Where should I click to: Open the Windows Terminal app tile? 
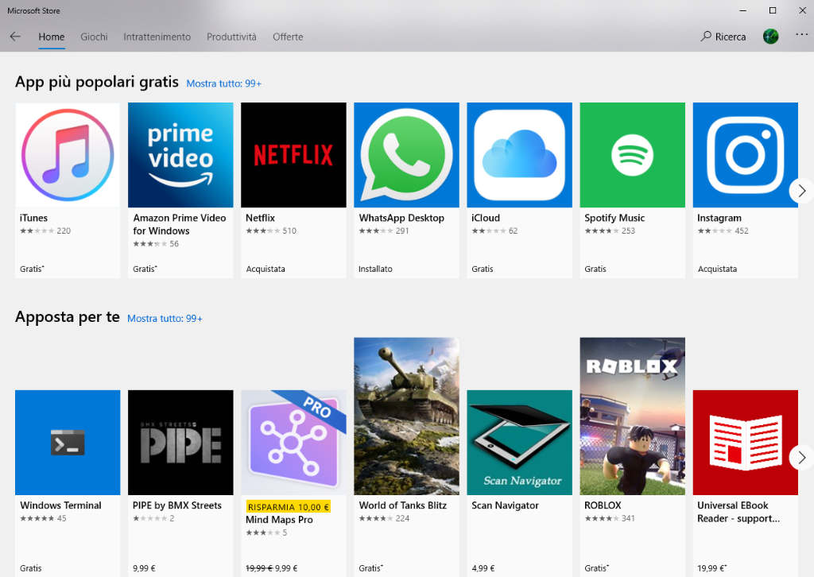point(68,483)
